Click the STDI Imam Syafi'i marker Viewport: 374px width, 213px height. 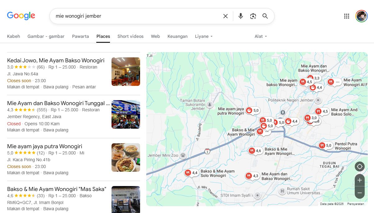pos(257,195)
